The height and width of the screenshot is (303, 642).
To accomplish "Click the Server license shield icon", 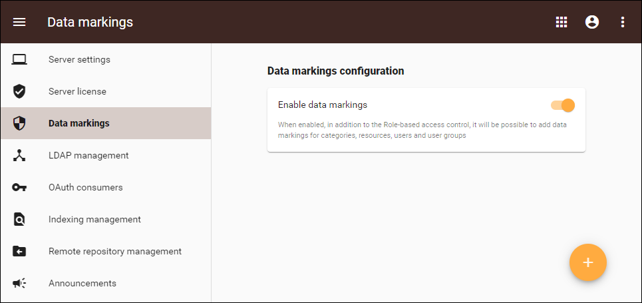I will (x=19, y=91).
